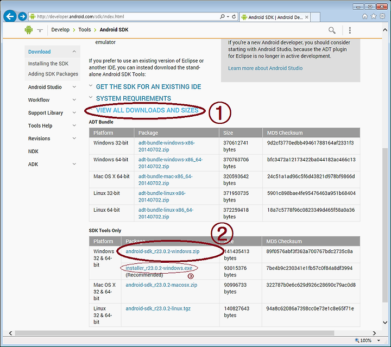Expand GET THE SDK FOR AN EXISTING IDE
Image resolution: width=391 pixels, height=347 pixels.
[x=148, y=86]
